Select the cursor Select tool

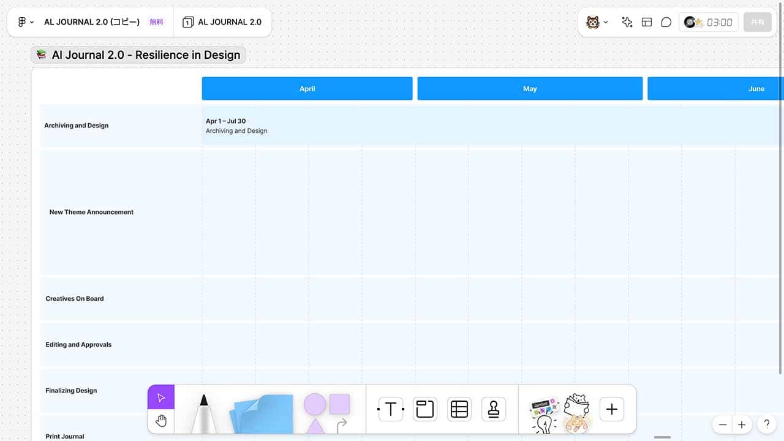pyautogui.click(x=161, y=398)
